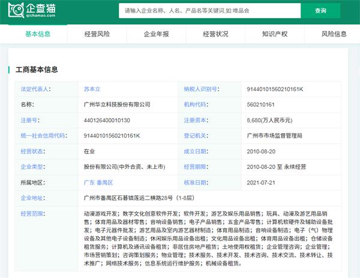Click founding date 2010-08-20 beside 成立日期
This screenshot has height=278, width=360.
tap(261, 151)
